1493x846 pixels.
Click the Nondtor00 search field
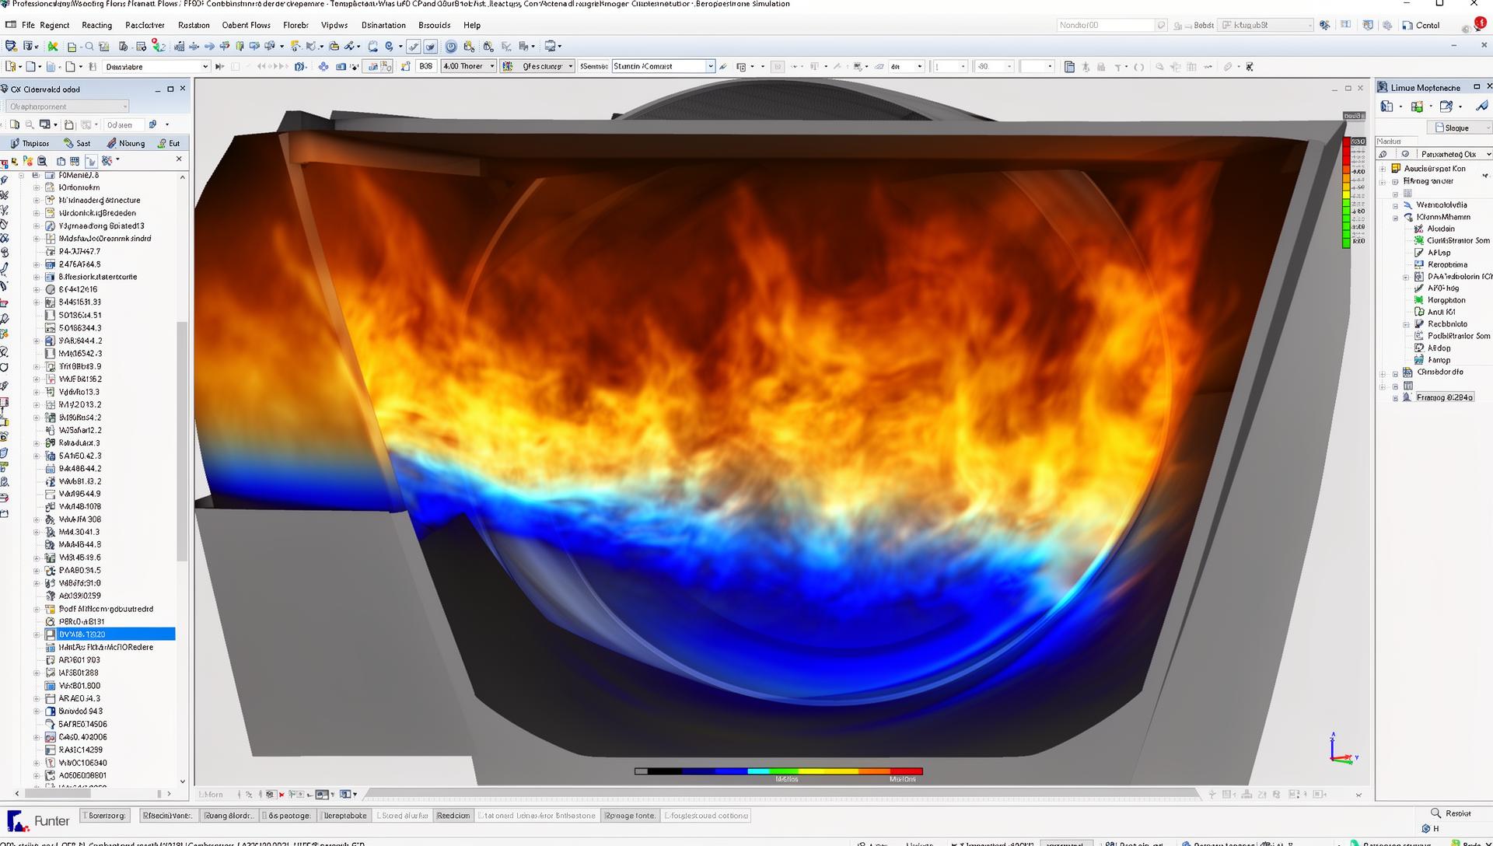click(1112, 25)
